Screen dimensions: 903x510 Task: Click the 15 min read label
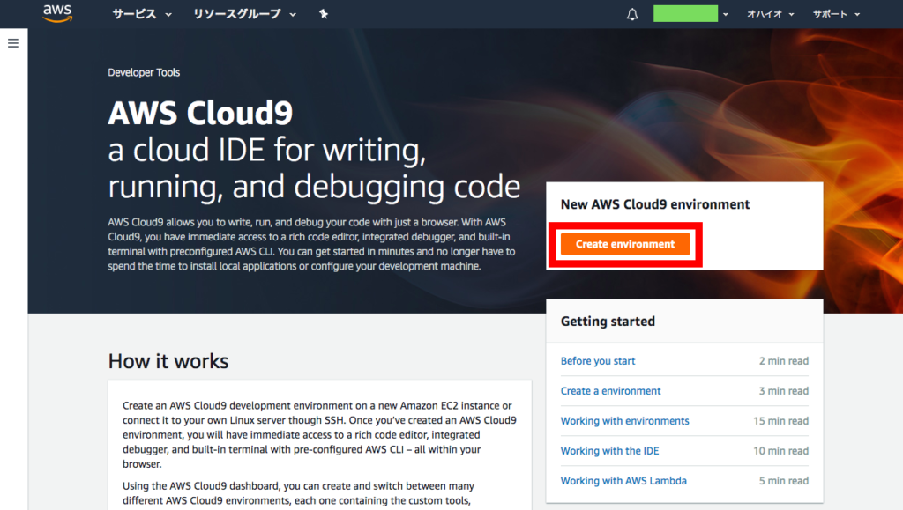click(x=781, y=421)
